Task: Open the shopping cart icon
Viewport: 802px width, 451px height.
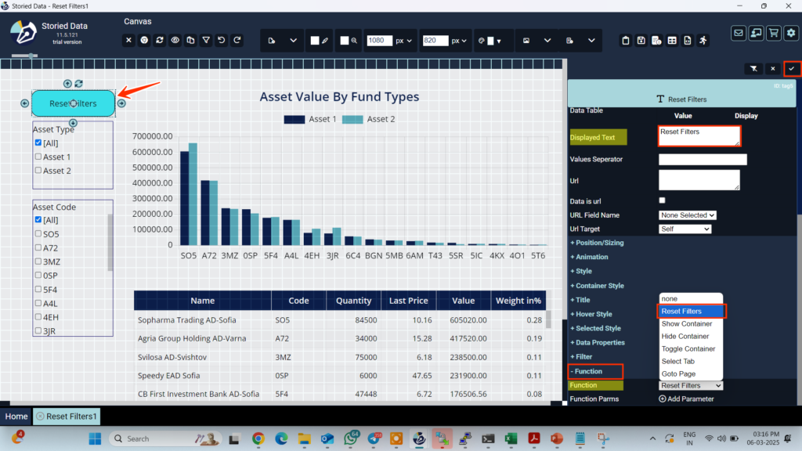Action: [774, 33]
